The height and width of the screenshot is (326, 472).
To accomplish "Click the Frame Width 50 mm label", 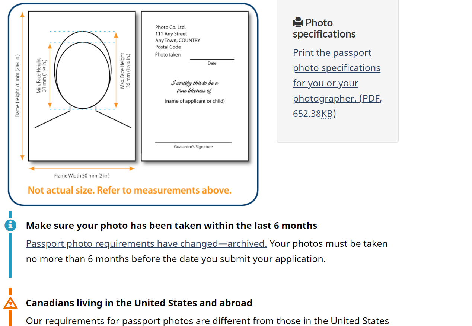I will [82, 176].
